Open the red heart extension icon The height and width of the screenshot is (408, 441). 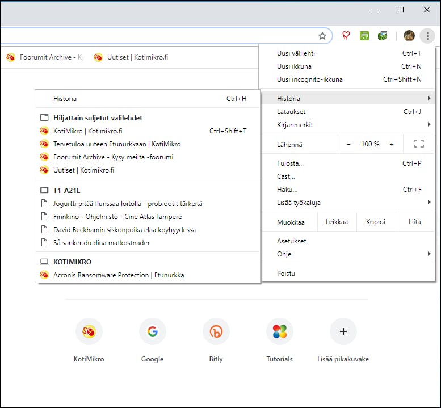346,36
